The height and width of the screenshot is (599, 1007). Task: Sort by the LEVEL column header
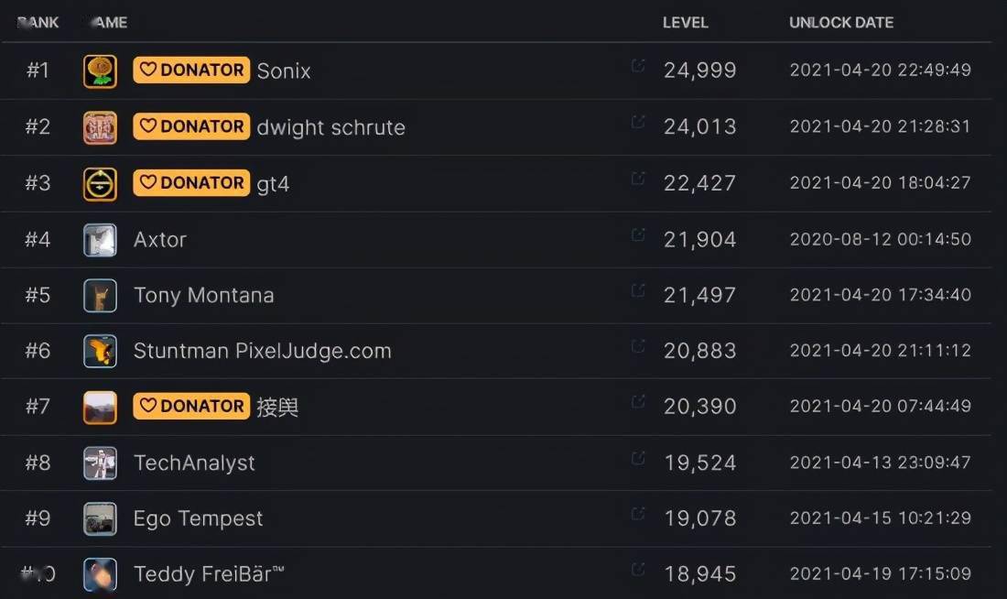coord(686,23)
